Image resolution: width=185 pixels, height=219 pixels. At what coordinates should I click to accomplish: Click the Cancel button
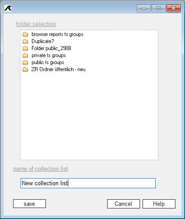(123, 204)
